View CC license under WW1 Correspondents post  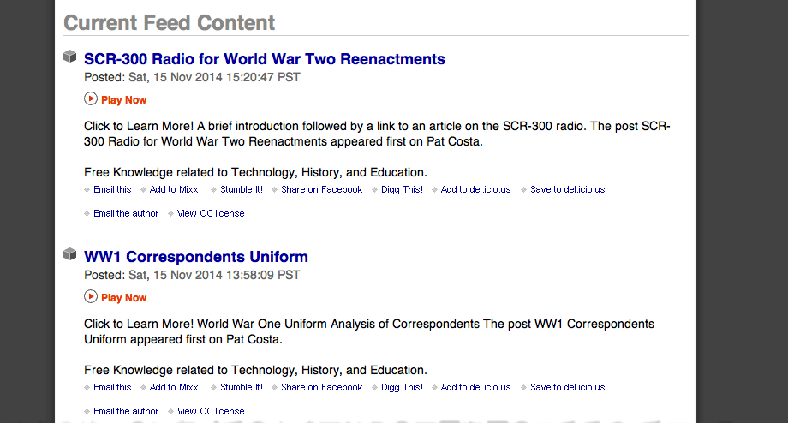pyautogui.click(x=211, y=412)
